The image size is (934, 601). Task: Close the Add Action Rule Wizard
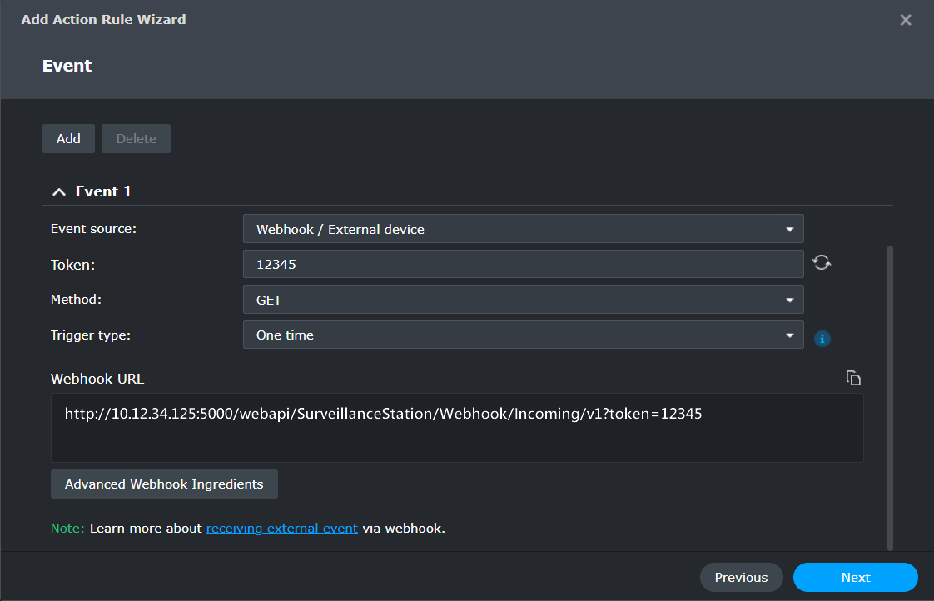click(906, 20)
